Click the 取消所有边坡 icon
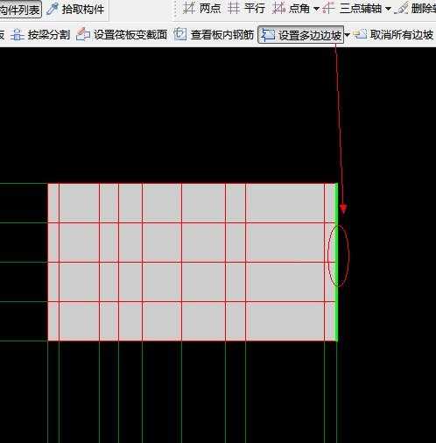Viewport: 436px width, 443px height. point(360,34)
